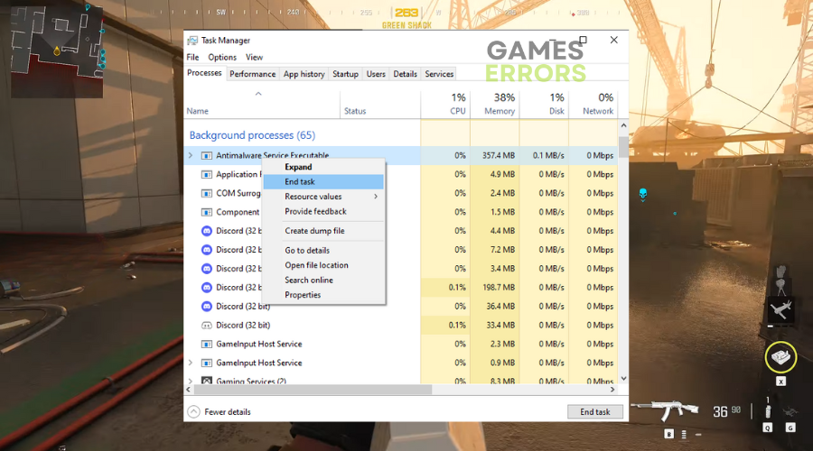Viewport: 813px width, 451px height.
Task: Expand the second GameInput Host Service row
Action: click(x=191, y=363)
